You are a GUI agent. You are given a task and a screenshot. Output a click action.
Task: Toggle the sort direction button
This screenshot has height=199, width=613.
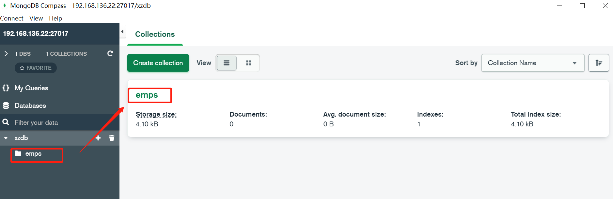(x=599, y=63)
